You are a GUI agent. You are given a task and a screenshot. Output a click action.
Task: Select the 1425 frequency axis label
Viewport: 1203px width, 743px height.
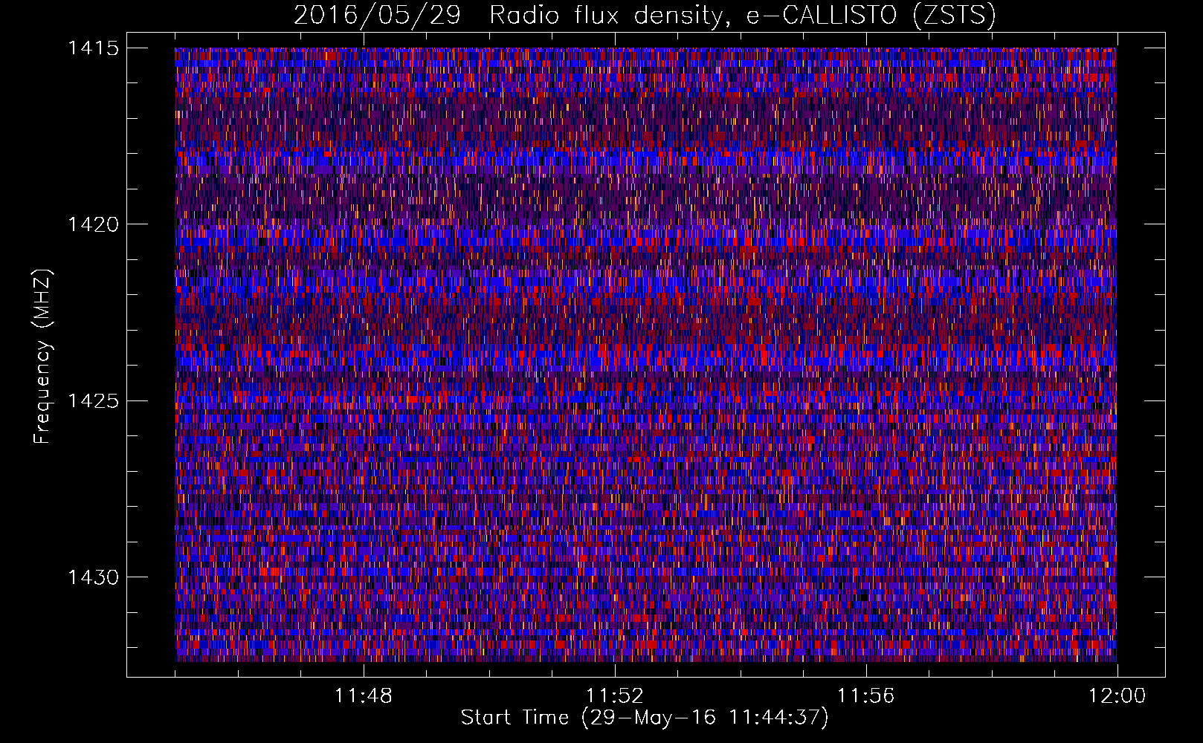pyautogui.click(x=93, y=401)
